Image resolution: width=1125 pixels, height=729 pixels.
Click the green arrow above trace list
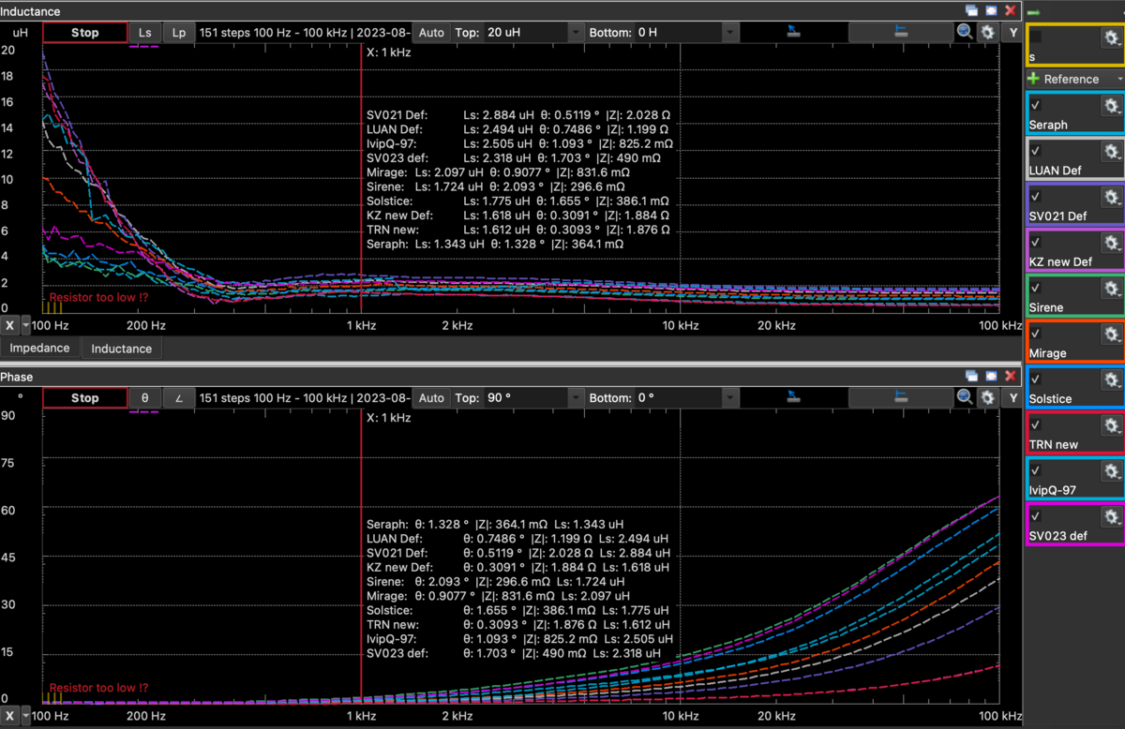point(1034,12)
